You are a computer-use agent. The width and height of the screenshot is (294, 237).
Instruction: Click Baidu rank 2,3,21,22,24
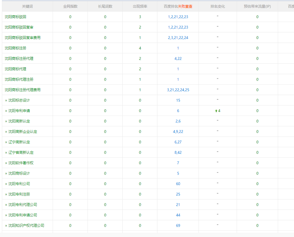tap(178, 38)
